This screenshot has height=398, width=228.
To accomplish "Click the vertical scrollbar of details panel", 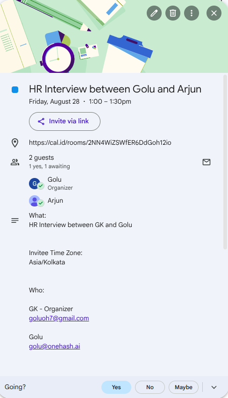I will pos(225,162).
